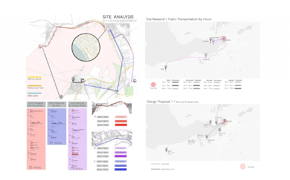
Task: Click the Alsancak pin on the Design Proposal map
Action: (219, 130)
